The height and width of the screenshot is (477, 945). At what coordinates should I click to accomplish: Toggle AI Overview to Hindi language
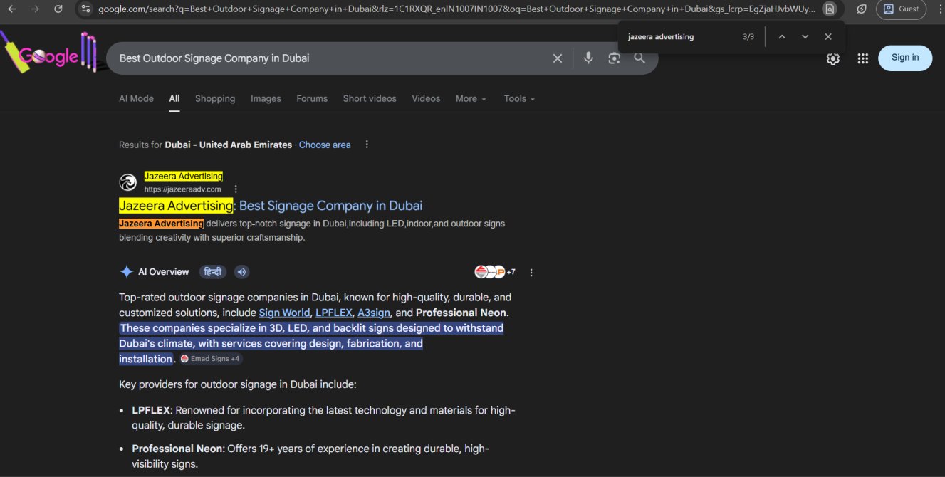click(x=212, y=272)
